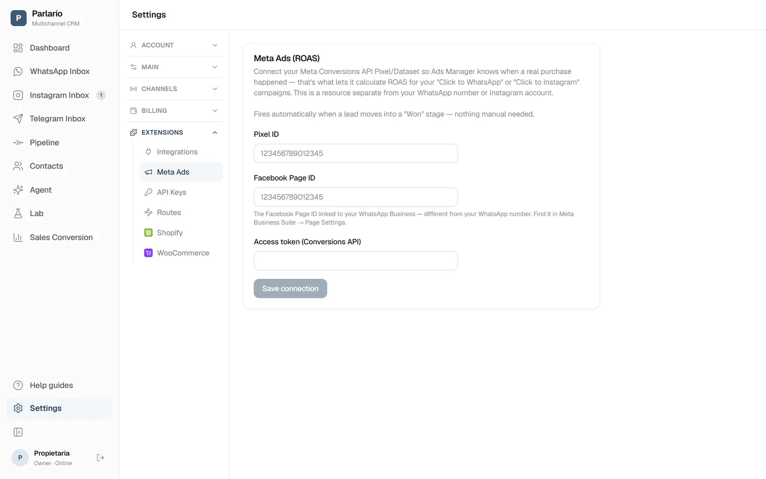The width and height of the screenshot is (766, 479).
Task: Open the Telegram Inbox paper-plane icon
Action: [18, 119]
